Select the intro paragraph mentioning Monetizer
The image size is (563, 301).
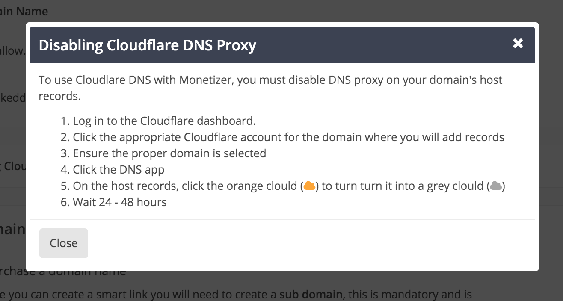270,88
